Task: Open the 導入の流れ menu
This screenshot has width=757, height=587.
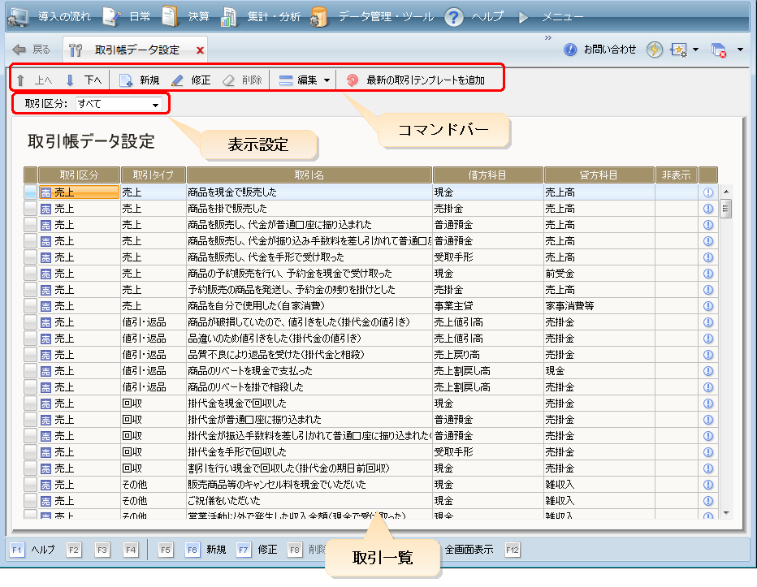Action: point(50,16)
